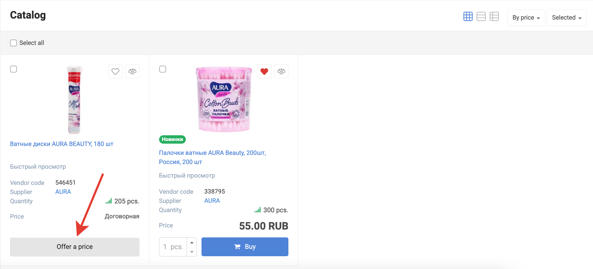Screen dimensions: 593x269
Task: Switch to grid tile view
Action: [x=468, y=16]
